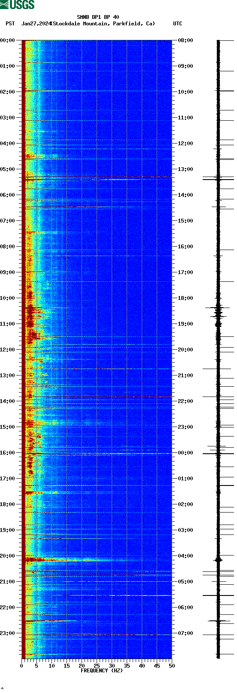Click the 05:00 PST time label
Screen dimensions: 237x693
point(7,169)
